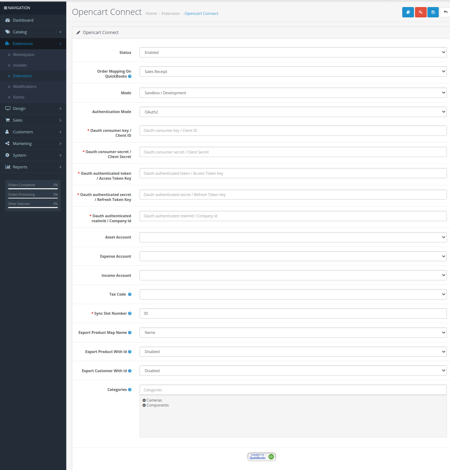Click the red key icon button
Viewport: 450px width, 470px height.
point(421,12)
